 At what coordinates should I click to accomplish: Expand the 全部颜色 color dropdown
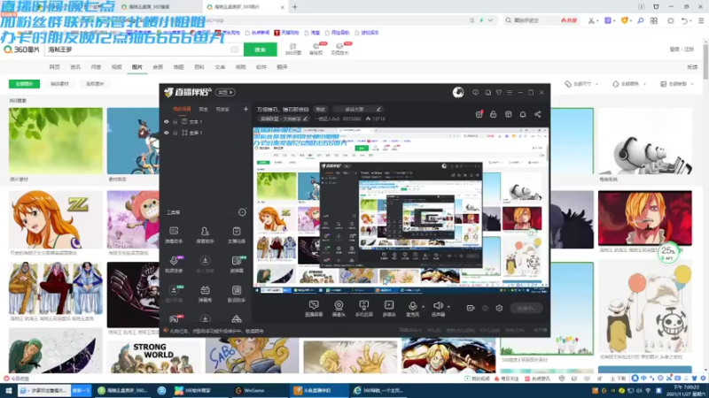pos(629,84)
